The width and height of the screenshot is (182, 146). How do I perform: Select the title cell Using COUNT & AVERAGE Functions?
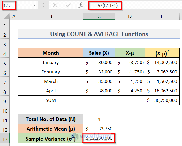[x=99, y=34]
